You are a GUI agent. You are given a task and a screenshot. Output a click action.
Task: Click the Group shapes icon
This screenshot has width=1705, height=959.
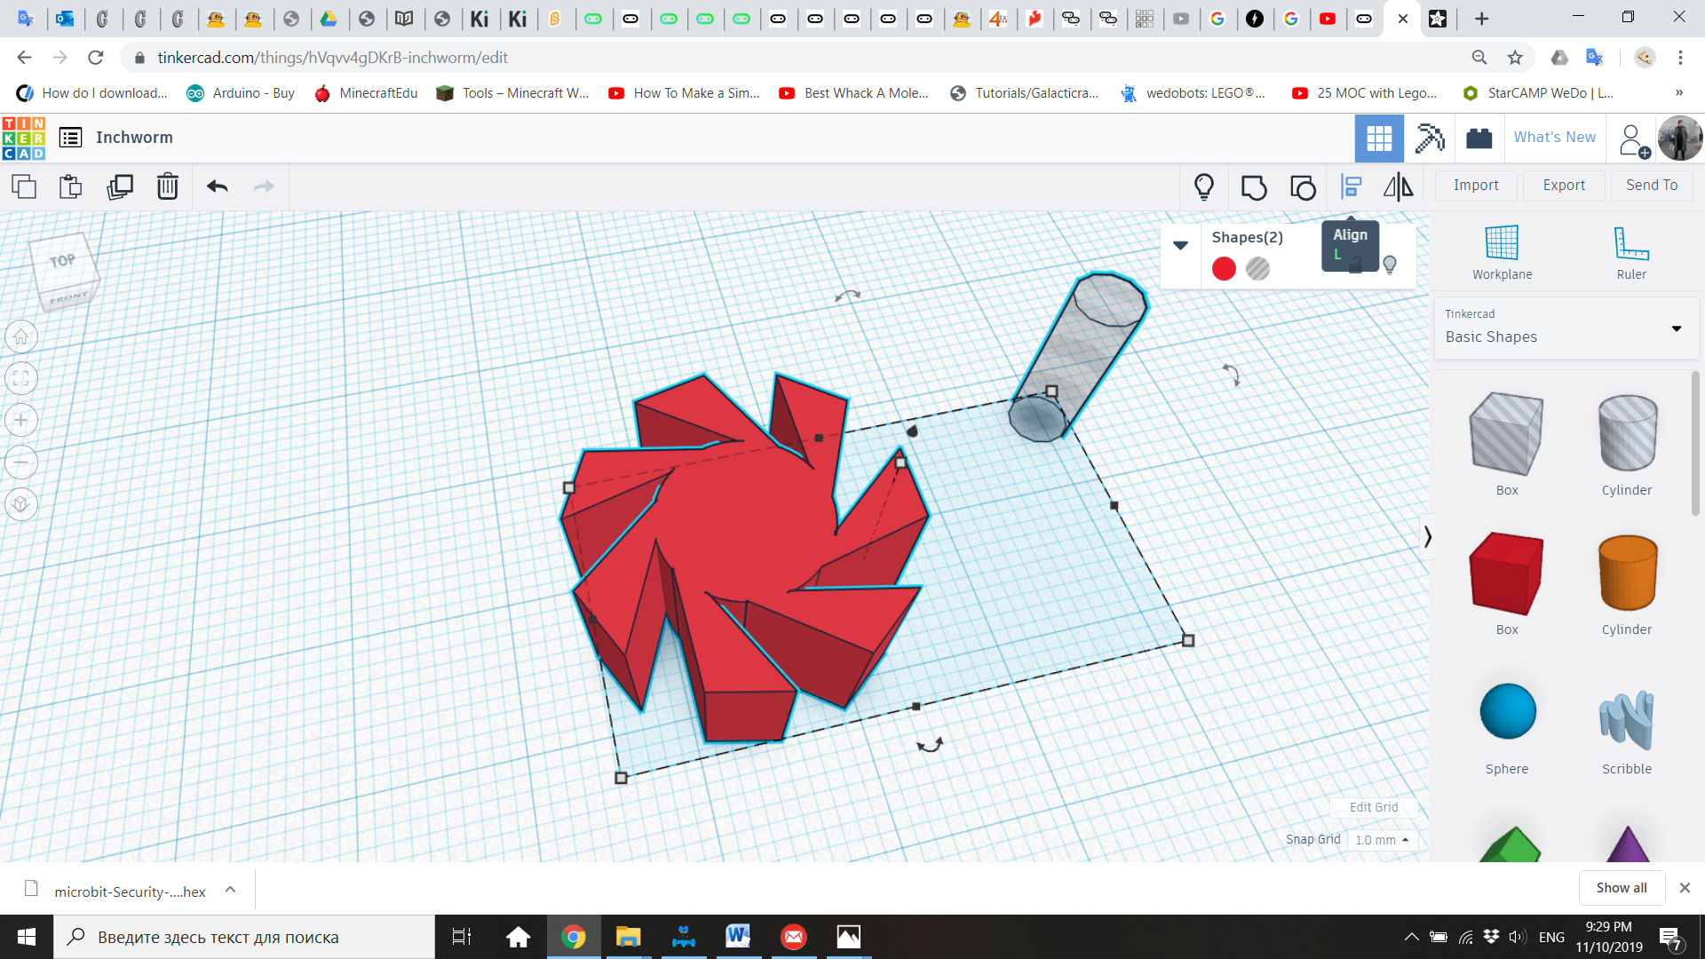coord(1253,186)
